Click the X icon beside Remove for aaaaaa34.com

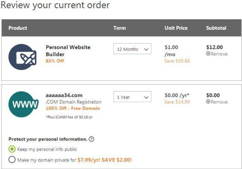click(208, 102)
